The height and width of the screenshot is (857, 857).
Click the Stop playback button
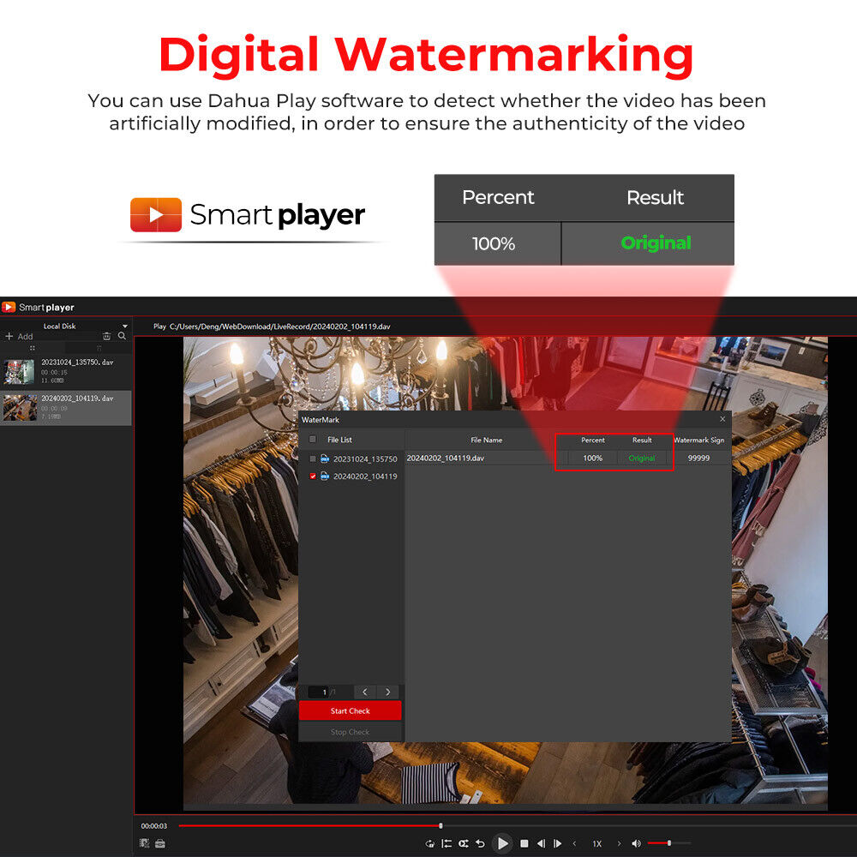point(524,843)
